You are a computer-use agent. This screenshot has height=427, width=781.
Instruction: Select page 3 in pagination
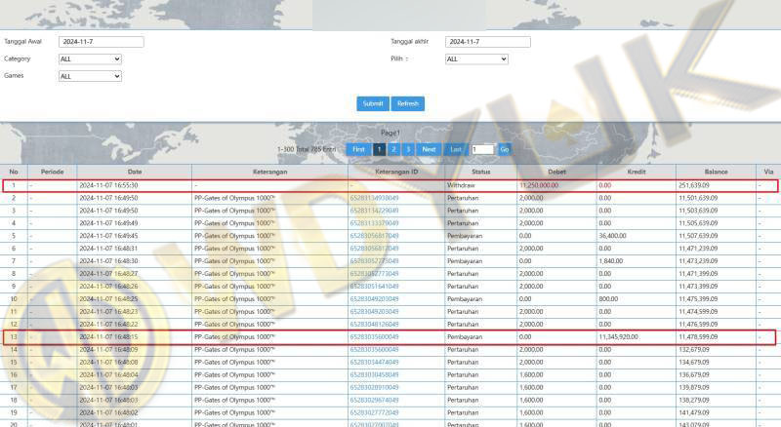408,149
